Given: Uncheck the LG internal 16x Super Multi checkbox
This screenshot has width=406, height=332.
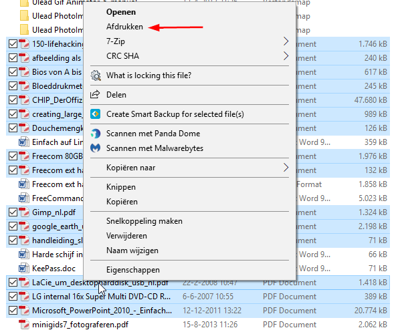Looking at the screenshot, I should pos(13,297).
